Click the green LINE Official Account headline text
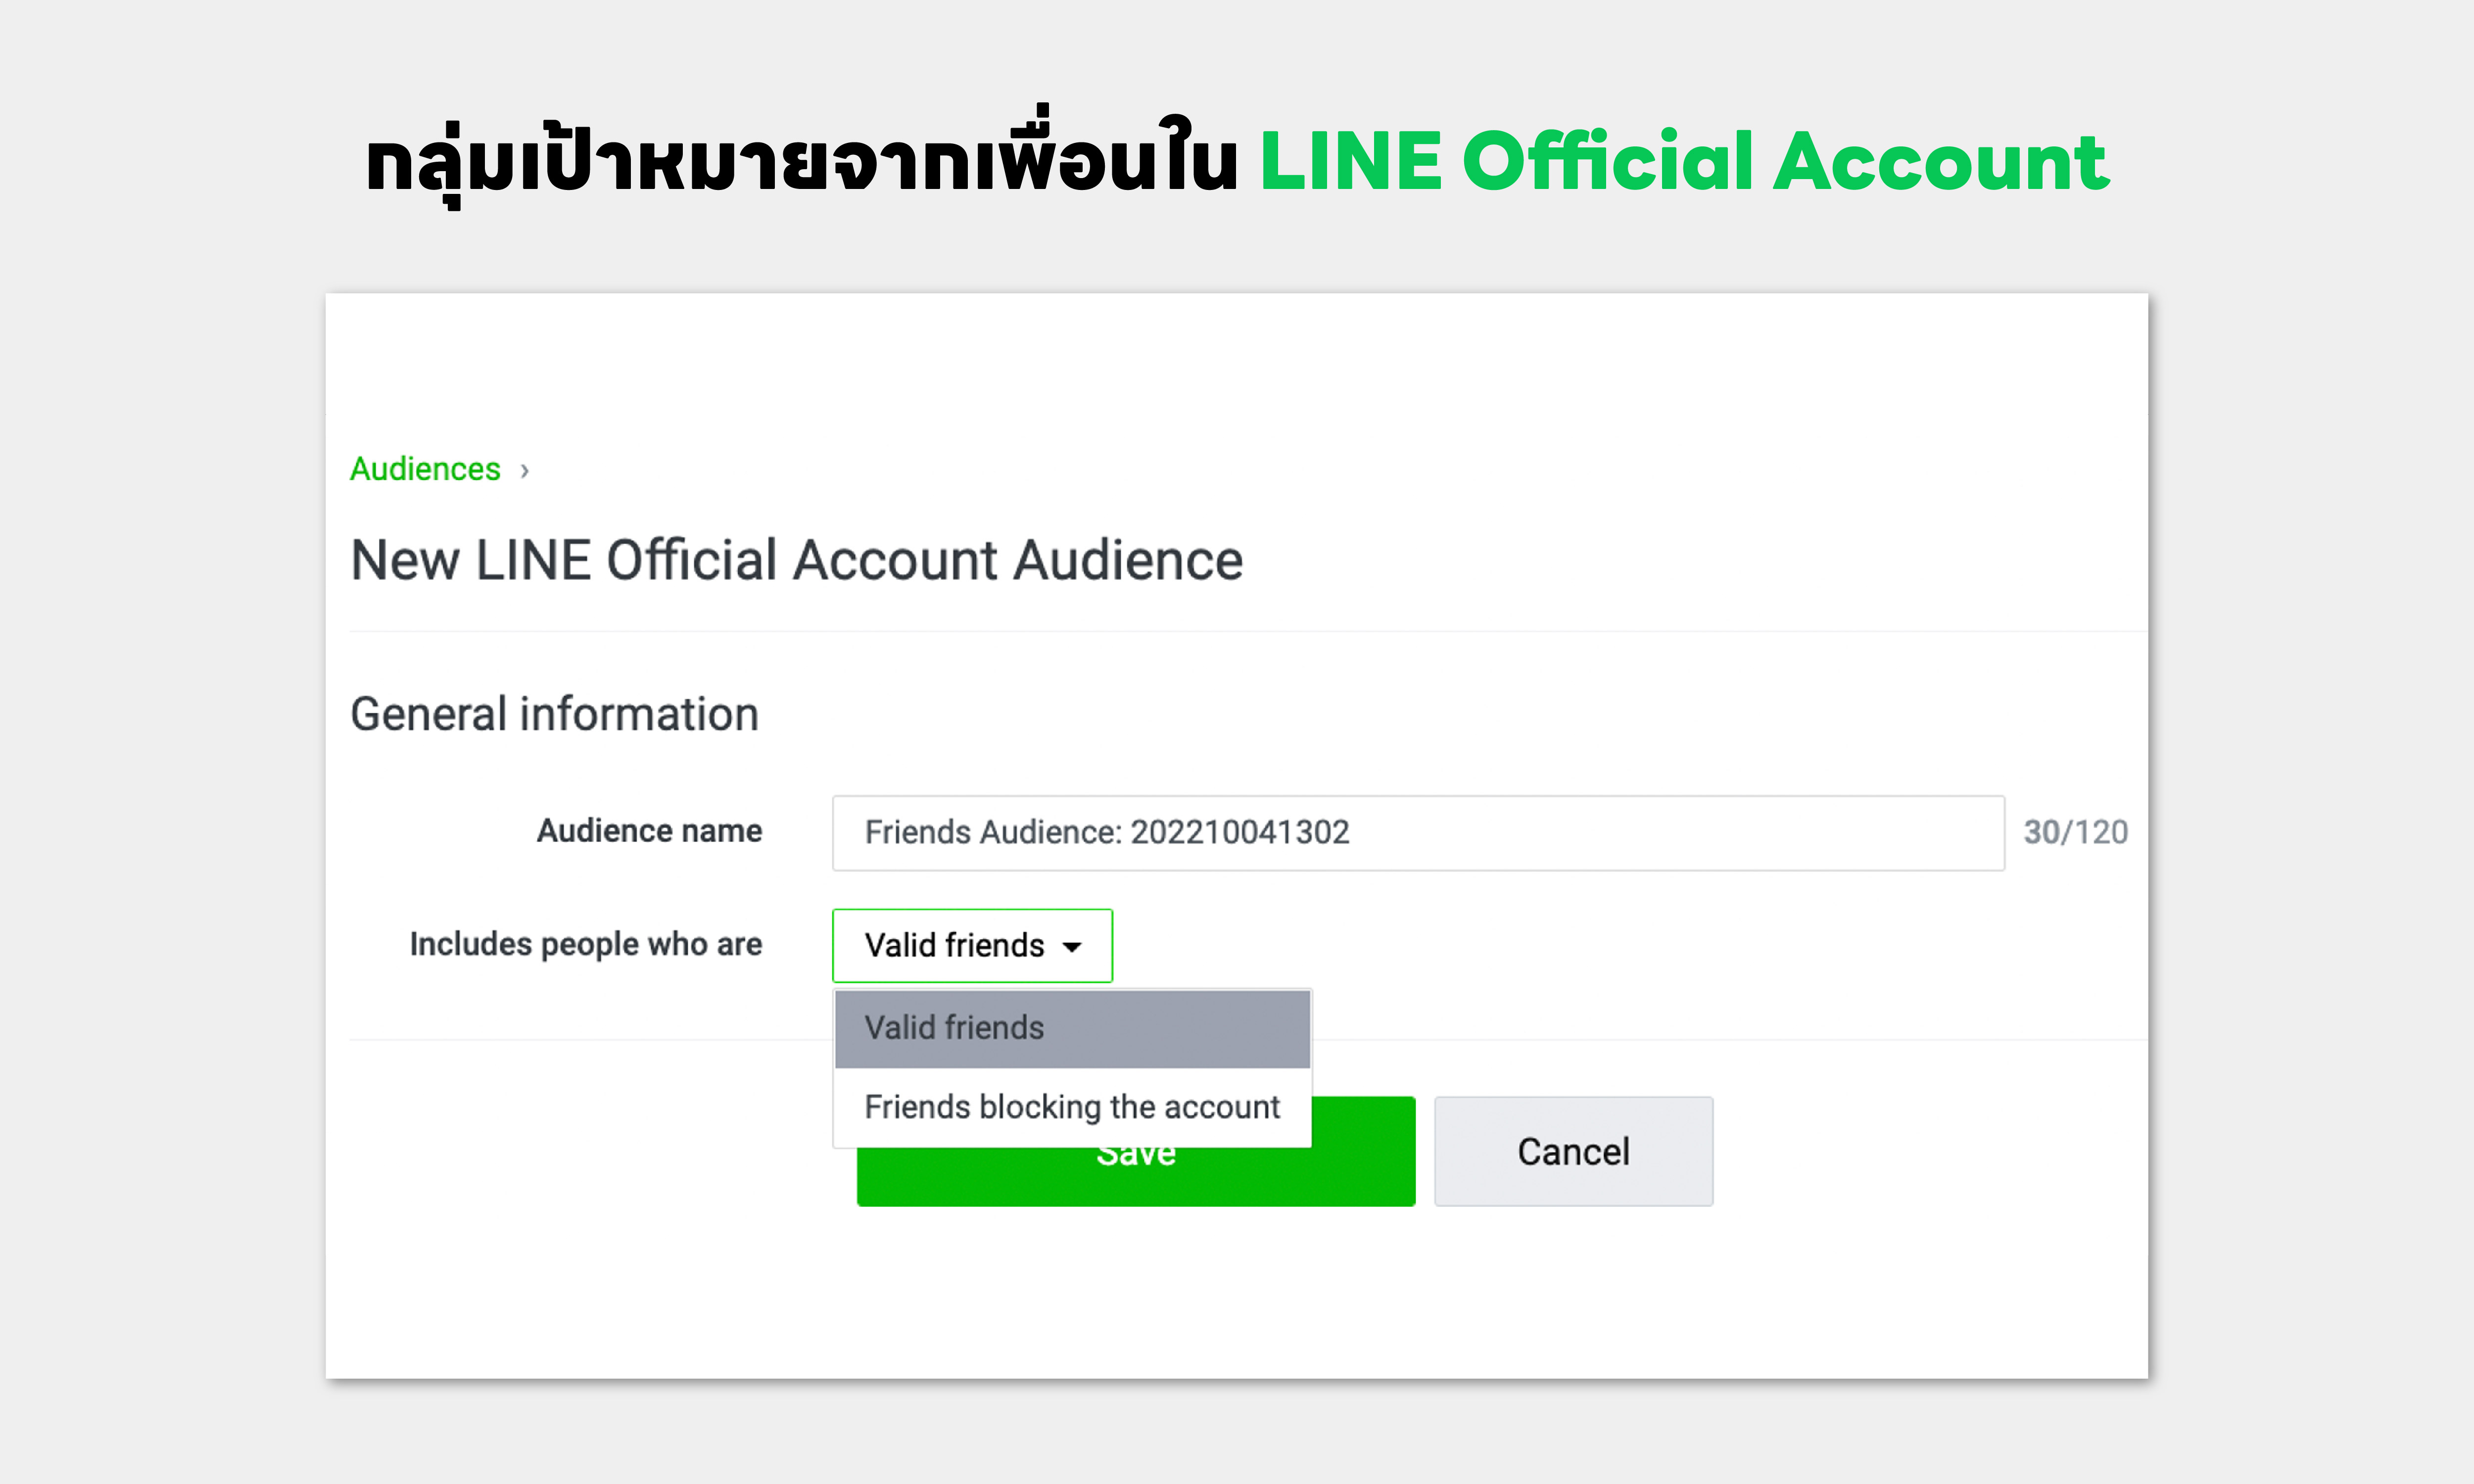 pos(1684,161)
